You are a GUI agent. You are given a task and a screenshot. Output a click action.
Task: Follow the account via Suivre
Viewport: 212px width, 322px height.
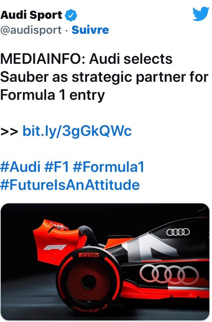pos(90,30)
